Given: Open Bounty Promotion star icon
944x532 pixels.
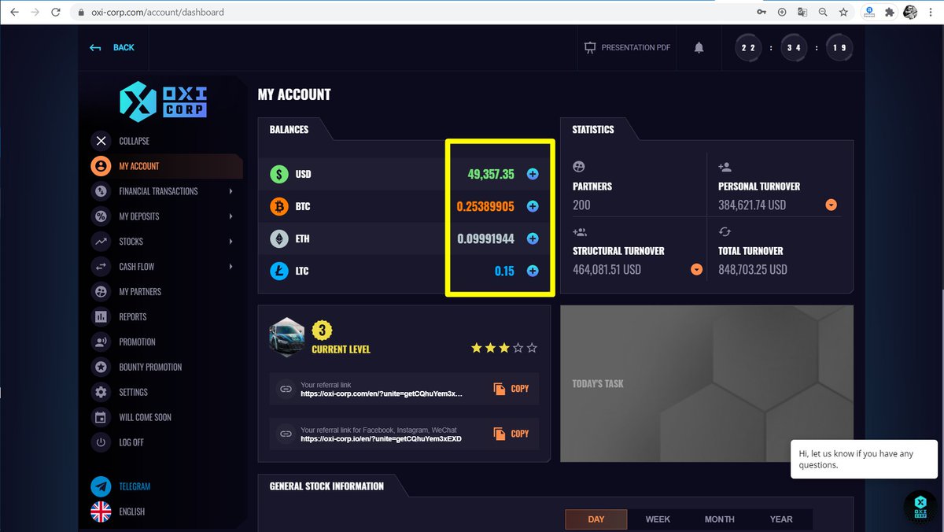Looking at the screenshot, I should pyautogui.click(x=101, y=368).
